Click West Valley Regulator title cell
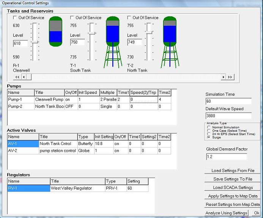This screenshot has height=218, width=263. coord(78,188)
